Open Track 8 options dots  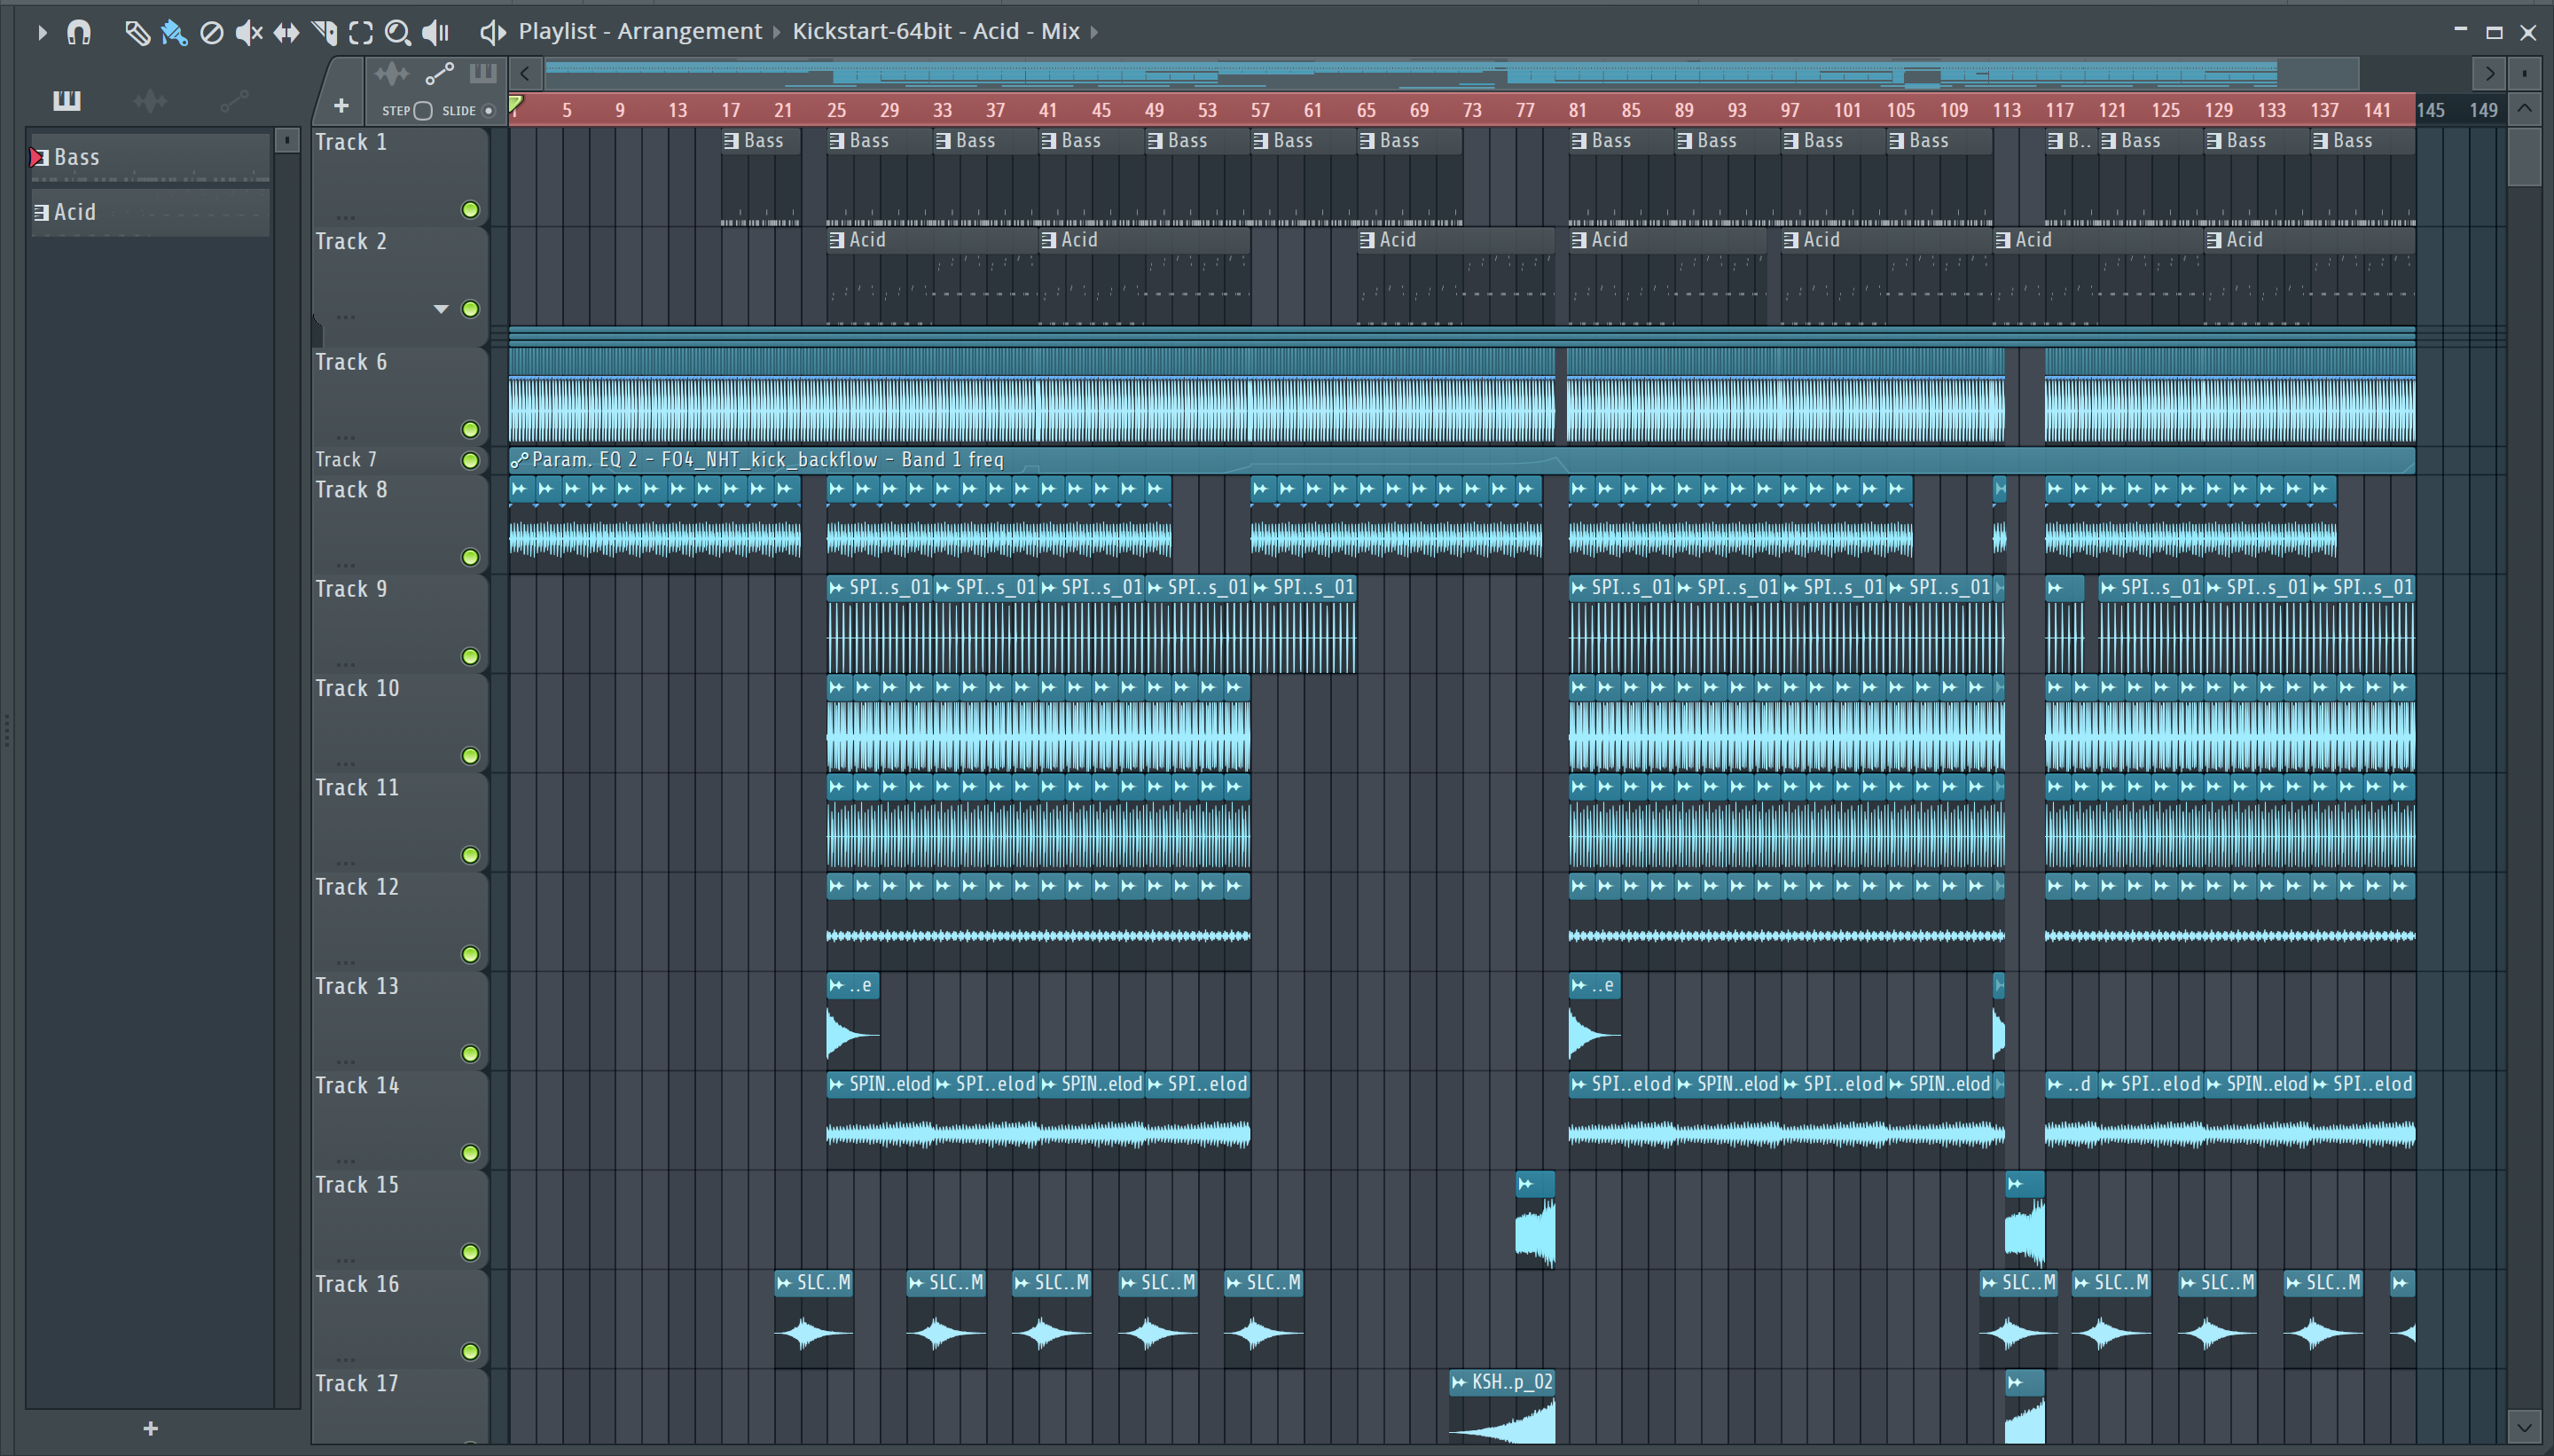pos(346,564)
